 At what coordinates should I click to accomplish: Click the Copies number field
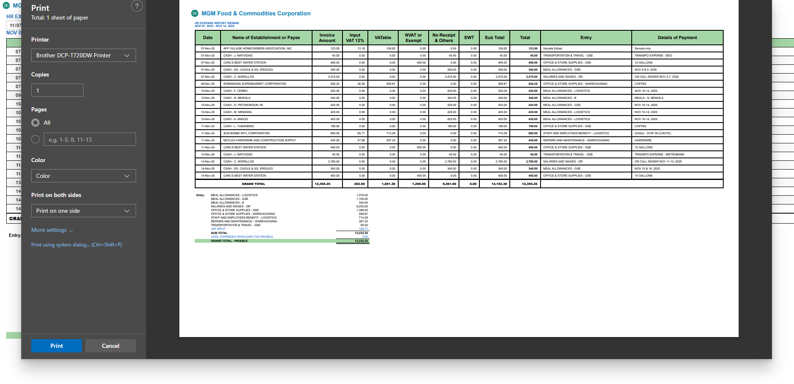pyautogui.click(x=57, y=90)
